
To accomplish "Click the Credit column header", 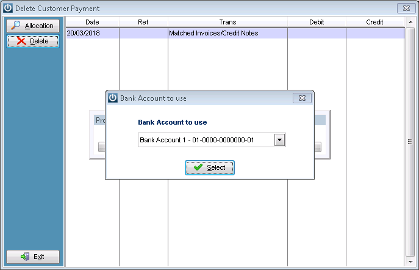I will coord(374,22).
